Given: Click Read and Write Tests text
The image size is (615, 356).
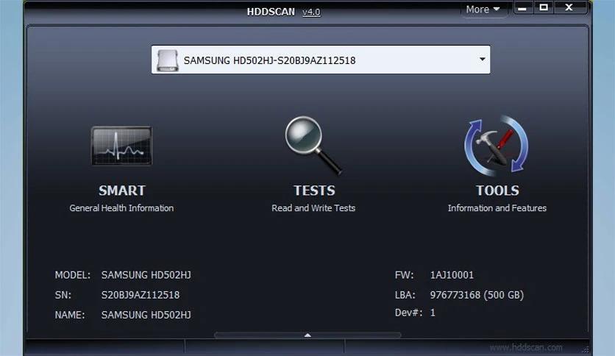Looking at the screenshot, I should (x=313, y=208).
